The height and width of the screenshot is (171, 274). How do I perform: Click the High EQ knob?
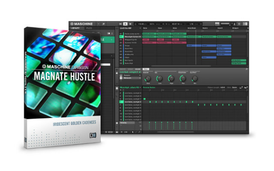171,79
